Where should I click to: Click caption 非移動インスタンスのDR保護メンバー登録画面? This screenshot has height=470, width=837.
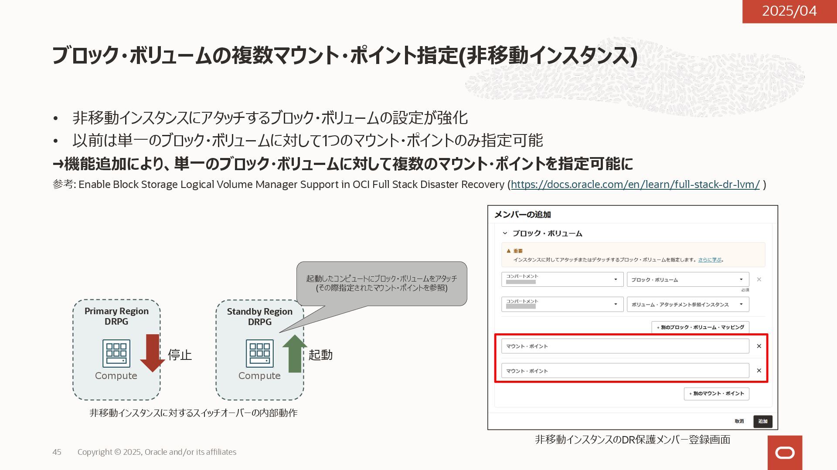pos(633,440)
